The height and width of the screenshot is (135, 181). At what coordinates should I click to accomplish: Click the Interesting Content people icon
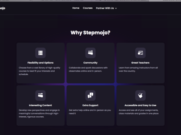tap(40, 95)
